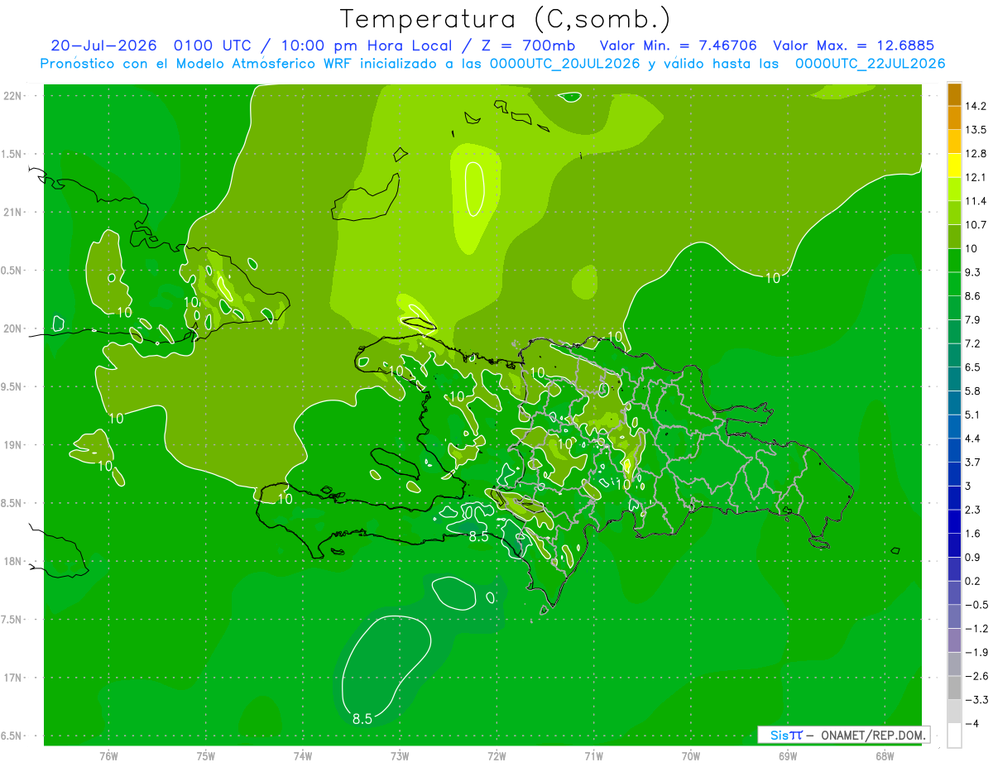Pick the yellow swatch between 12.1 and 12.8
The height and width of the screenshot is (767, 993).
point(954,165)
